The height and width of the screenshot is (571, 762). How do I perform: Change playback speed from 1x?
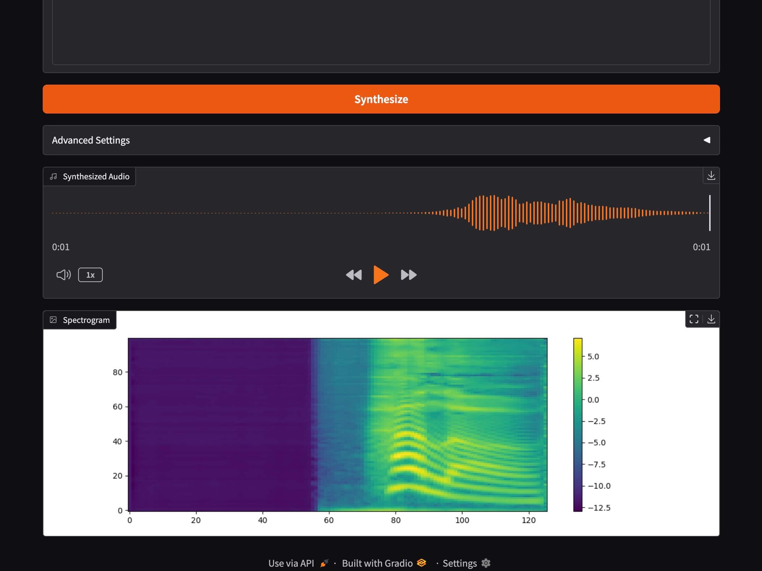tap(90, 275)
